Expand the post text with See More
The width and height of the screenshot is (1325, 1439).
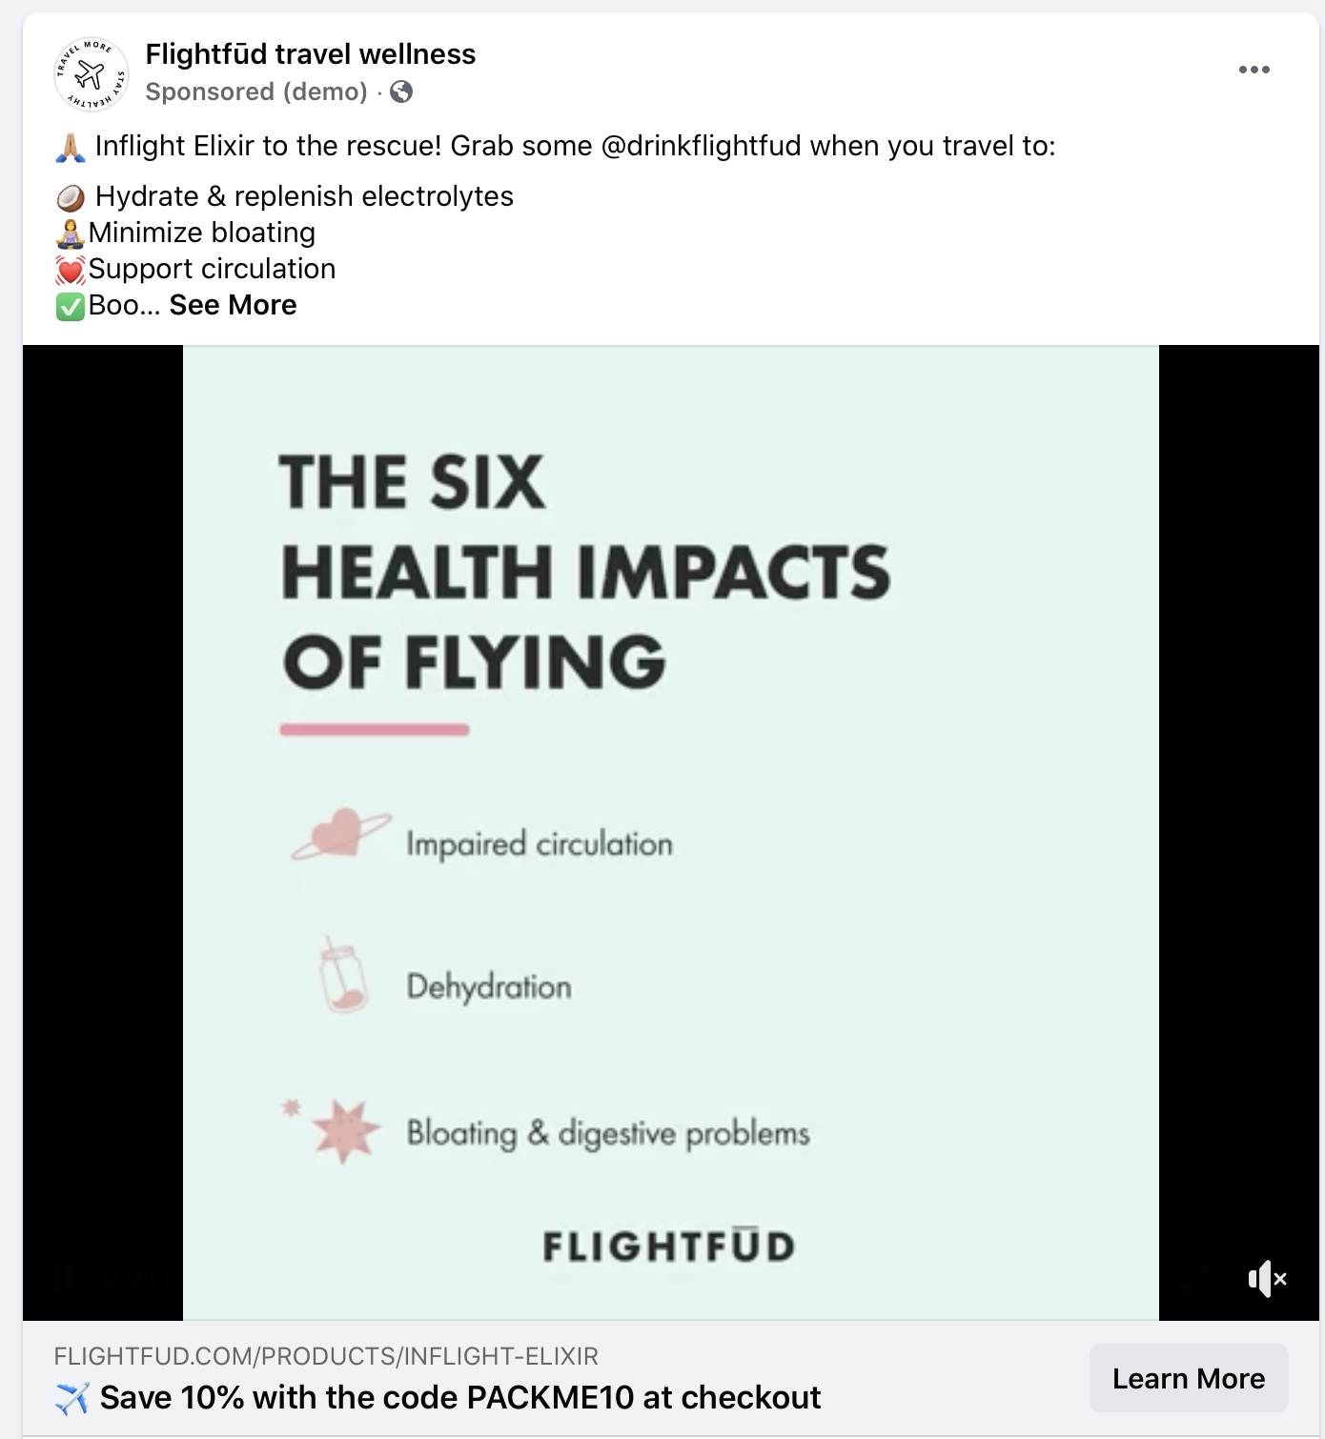point(233,305)
